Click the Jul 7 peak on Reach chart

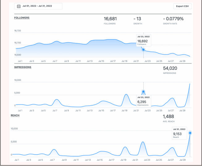pyautogui.click(x=54, y=150)
